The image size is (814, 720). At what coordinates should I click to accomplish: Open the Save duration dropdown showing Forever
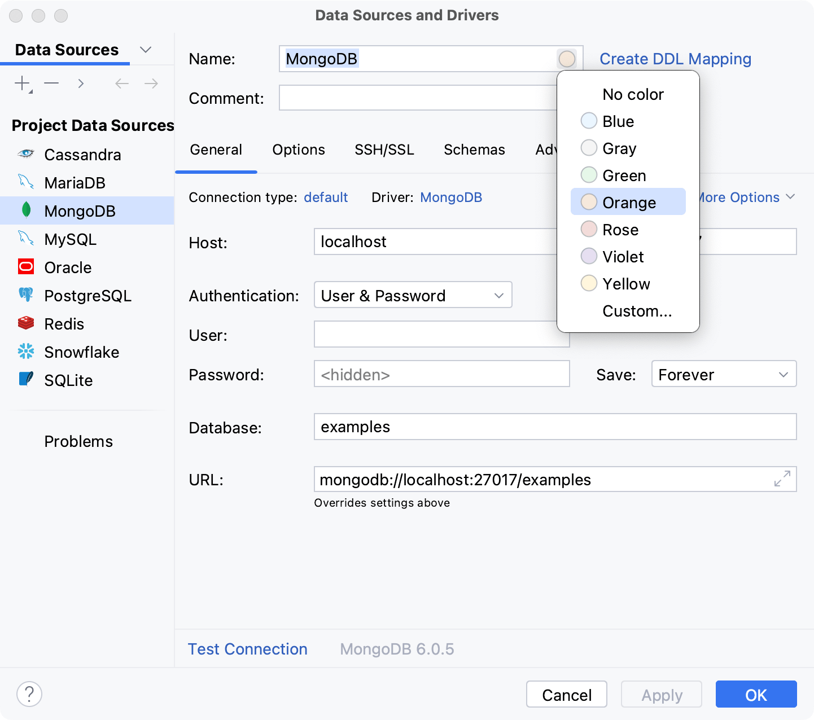click(724, 374)
